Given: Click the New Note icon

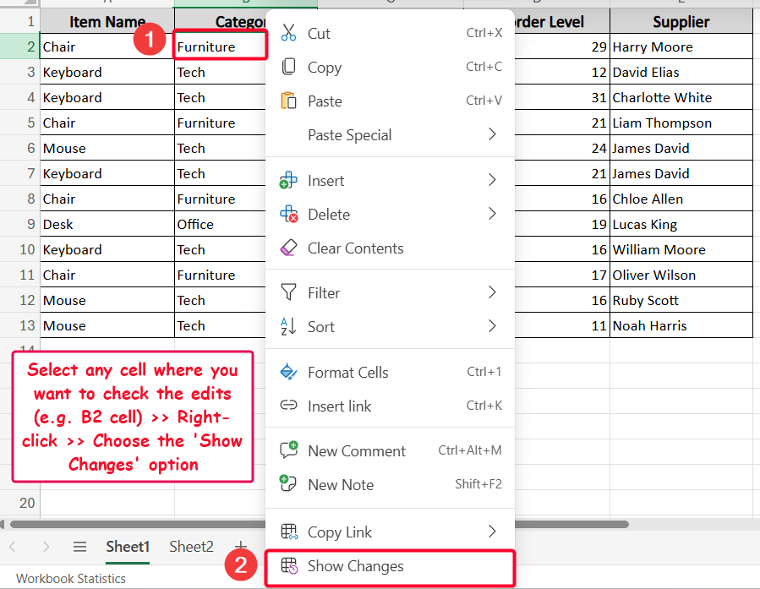Looking at the screenshot, I should (287, 484).
